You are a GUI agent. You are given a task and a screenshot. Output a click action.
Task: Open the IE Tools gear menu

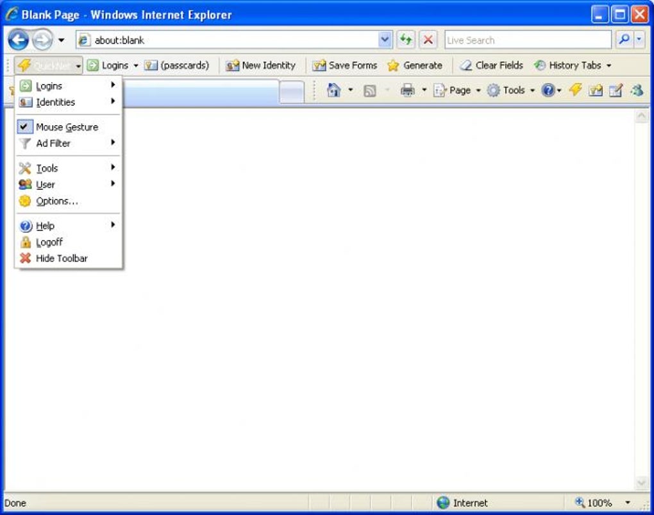511,90
